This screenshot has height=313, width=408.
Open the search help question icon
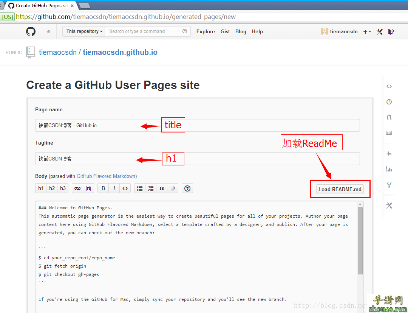tap(185, 31)
